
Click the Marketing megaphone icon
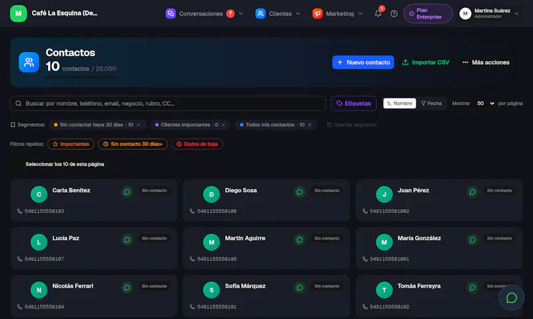[318, 13]
